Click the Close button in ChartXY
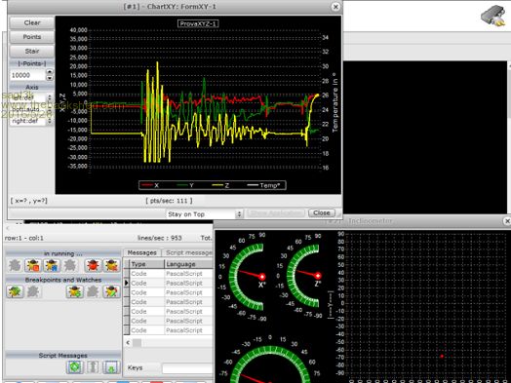This screenshot has height=383, width=511. [322, 213]
